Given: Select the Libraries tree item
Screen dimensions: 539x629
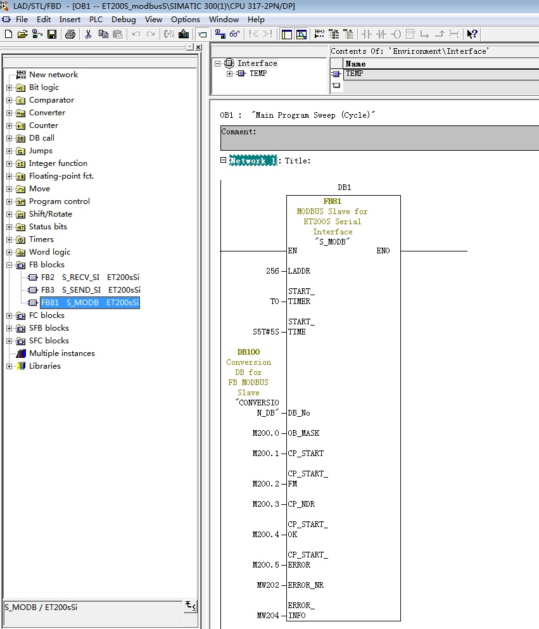Looking at the screenshot, I should click(44, 366).
